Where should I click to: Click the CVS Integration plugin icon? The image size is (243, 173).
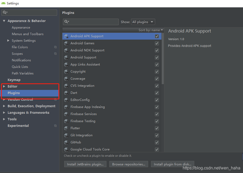coord(66,86)
